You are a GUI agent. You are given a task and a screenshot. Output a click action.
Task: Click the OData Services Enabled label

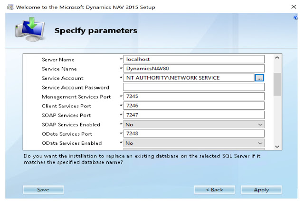point(72,143)
